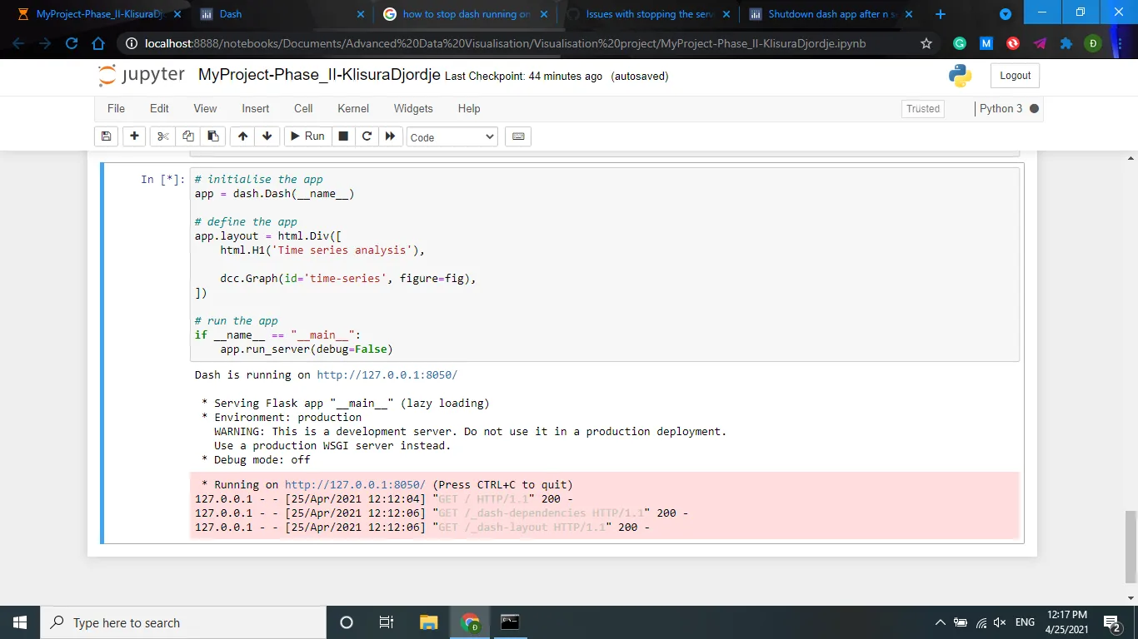Click the Logout button

[x=1015, y=76]
